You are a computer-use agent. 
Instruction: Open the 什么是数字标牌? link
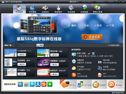coord(114,45)
